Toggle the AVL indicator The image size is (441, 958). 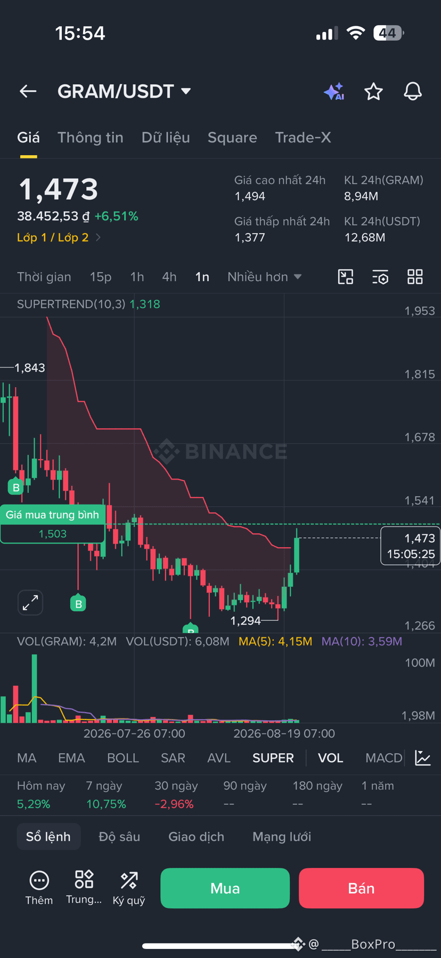point(219,758)
